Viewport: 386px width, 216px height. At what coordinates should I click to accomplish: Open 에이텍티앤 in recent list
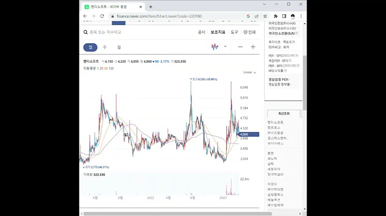coord(276,189)
